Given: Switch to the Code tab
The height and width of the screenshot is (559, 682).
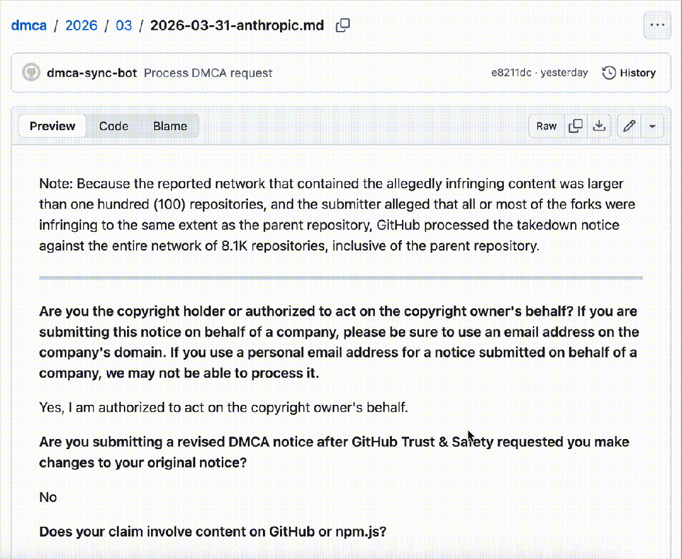Looking at the screenshot, I should [x=114, y=126].
